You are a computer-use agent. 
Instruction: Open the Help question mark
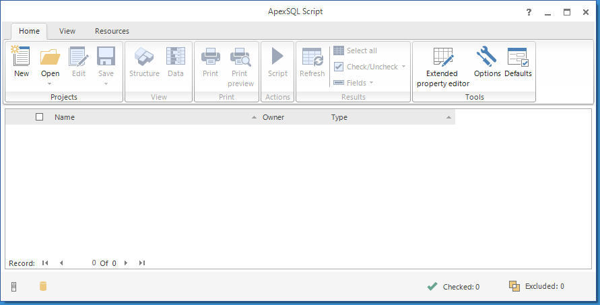tap(529, 12)
